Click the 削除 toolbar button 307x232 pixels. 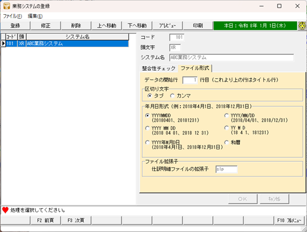(x=76, y=25)
